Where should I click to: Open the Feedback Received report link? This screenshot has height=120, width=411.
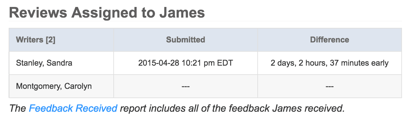click(73, 108)
